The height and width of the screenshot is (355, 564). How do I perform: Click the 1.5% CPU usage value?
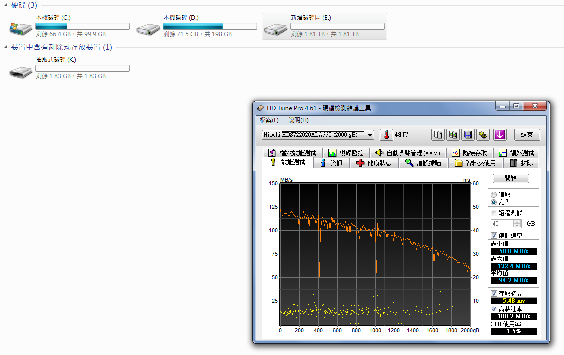pos(514,331)
